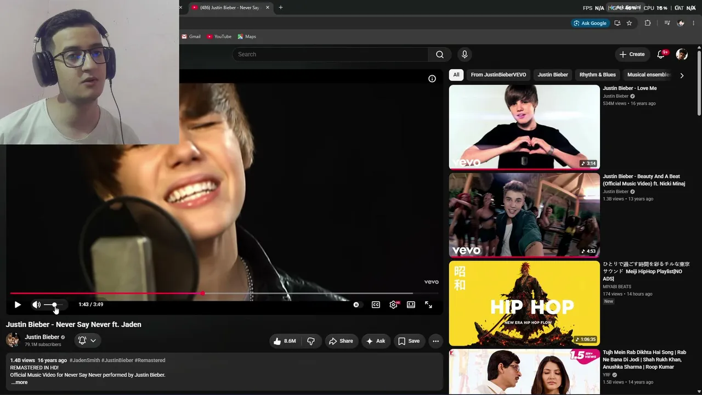Click Ask Google in the address bar
Viewport: 702px width, 395px height.
(590, 23)
